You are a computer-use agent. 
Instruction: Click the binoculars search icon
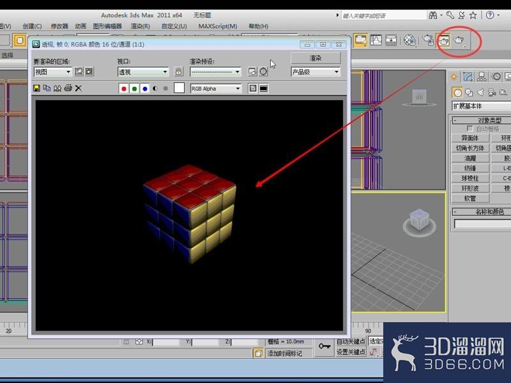click(433, 15)
